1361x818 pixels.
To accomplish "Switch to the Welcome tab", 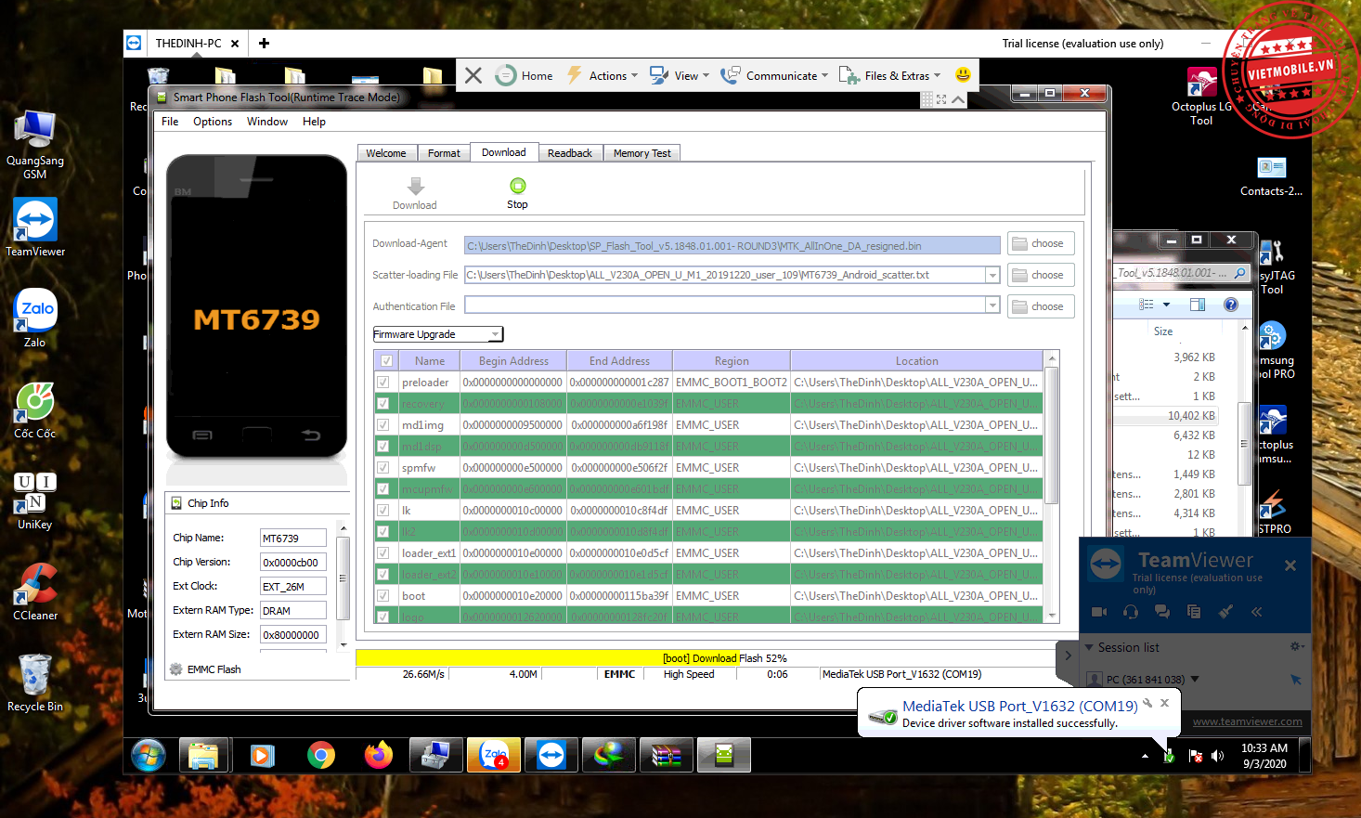I will coord(386,153).
